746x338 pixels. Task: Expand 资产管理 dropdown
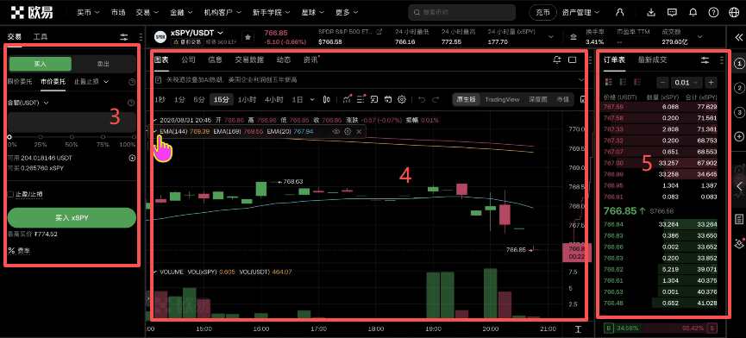coord(580,13)
